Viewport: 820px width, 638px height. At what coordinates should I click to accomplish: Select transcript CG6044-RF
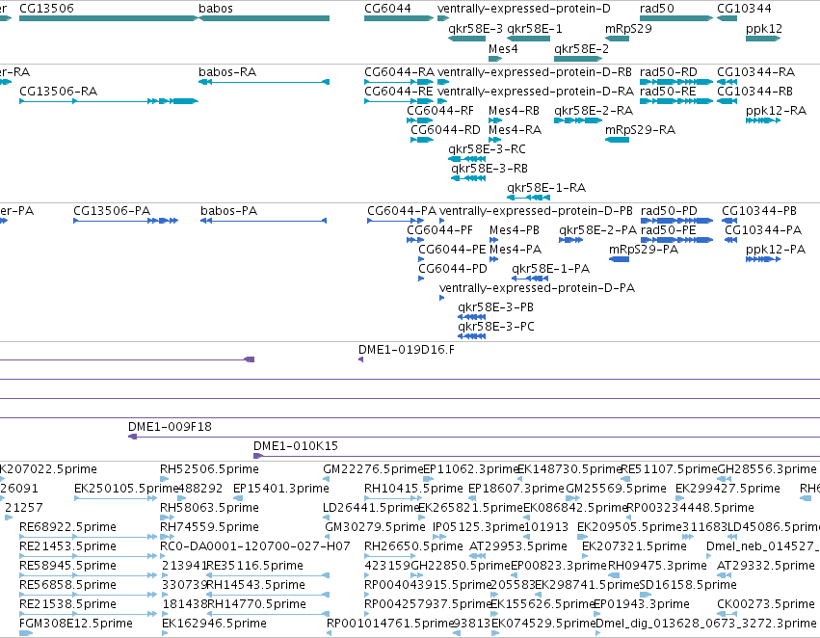point(420,120)
